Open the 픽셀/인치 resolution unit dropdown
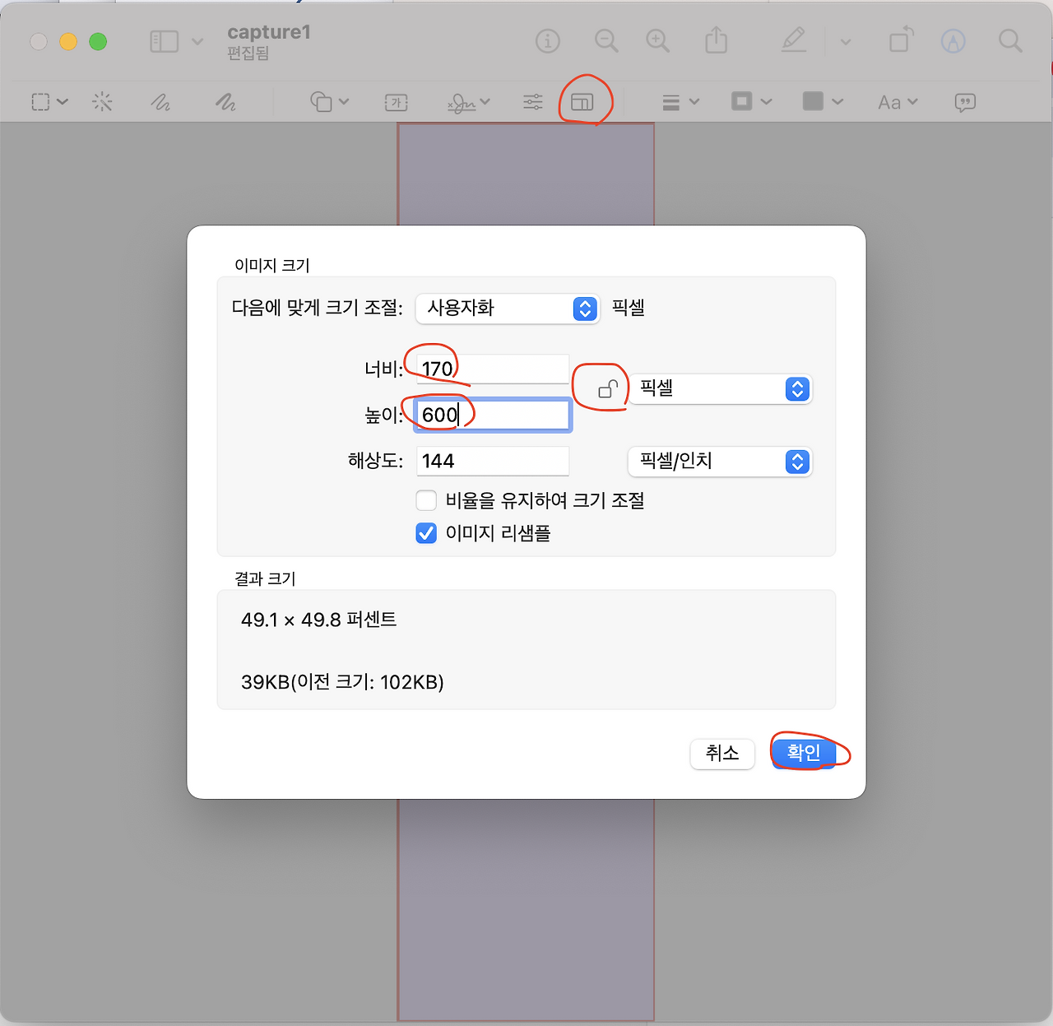 point(720,462)
